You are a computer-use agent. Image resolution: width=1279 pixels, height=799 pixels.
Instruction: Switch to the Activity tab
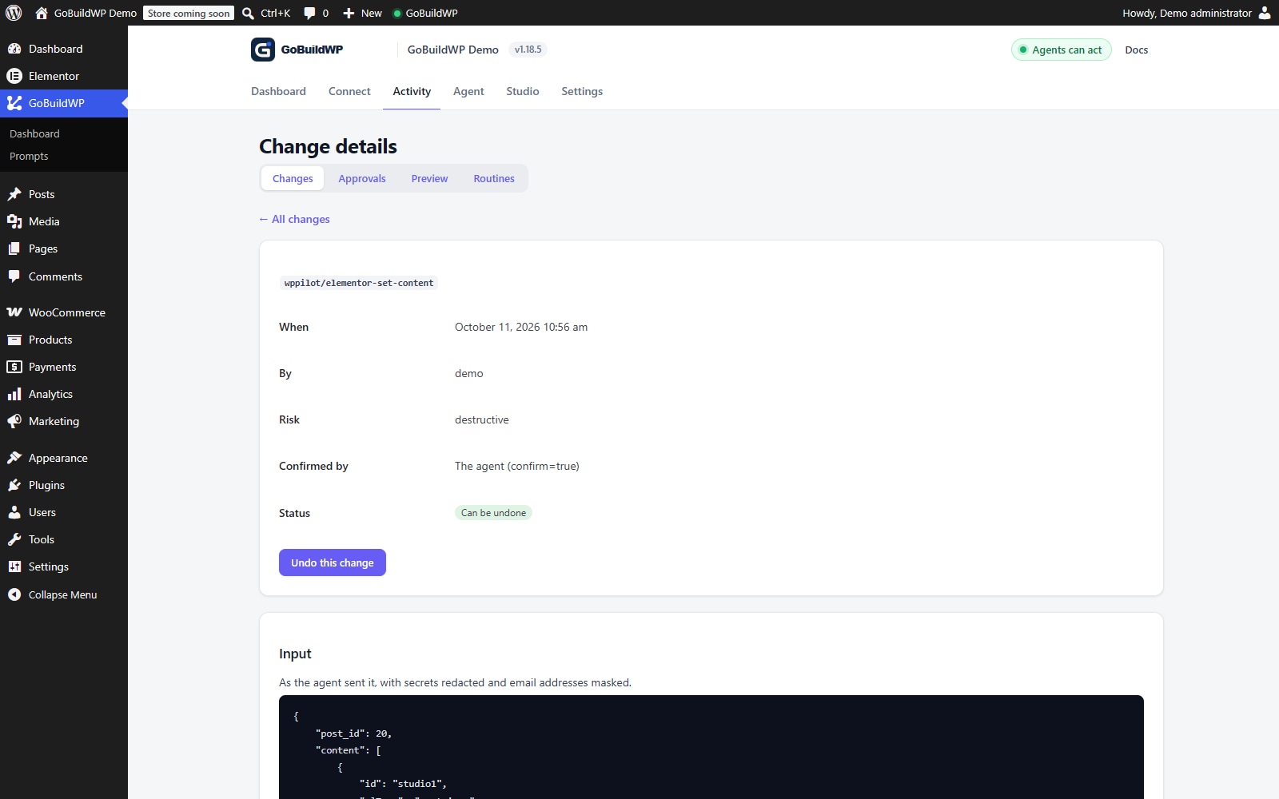412,91
